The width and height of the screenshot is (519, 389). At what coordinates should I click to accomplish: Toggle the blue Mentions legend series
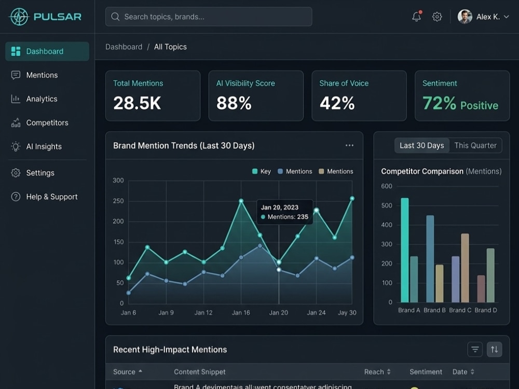[x=295, y=171]
